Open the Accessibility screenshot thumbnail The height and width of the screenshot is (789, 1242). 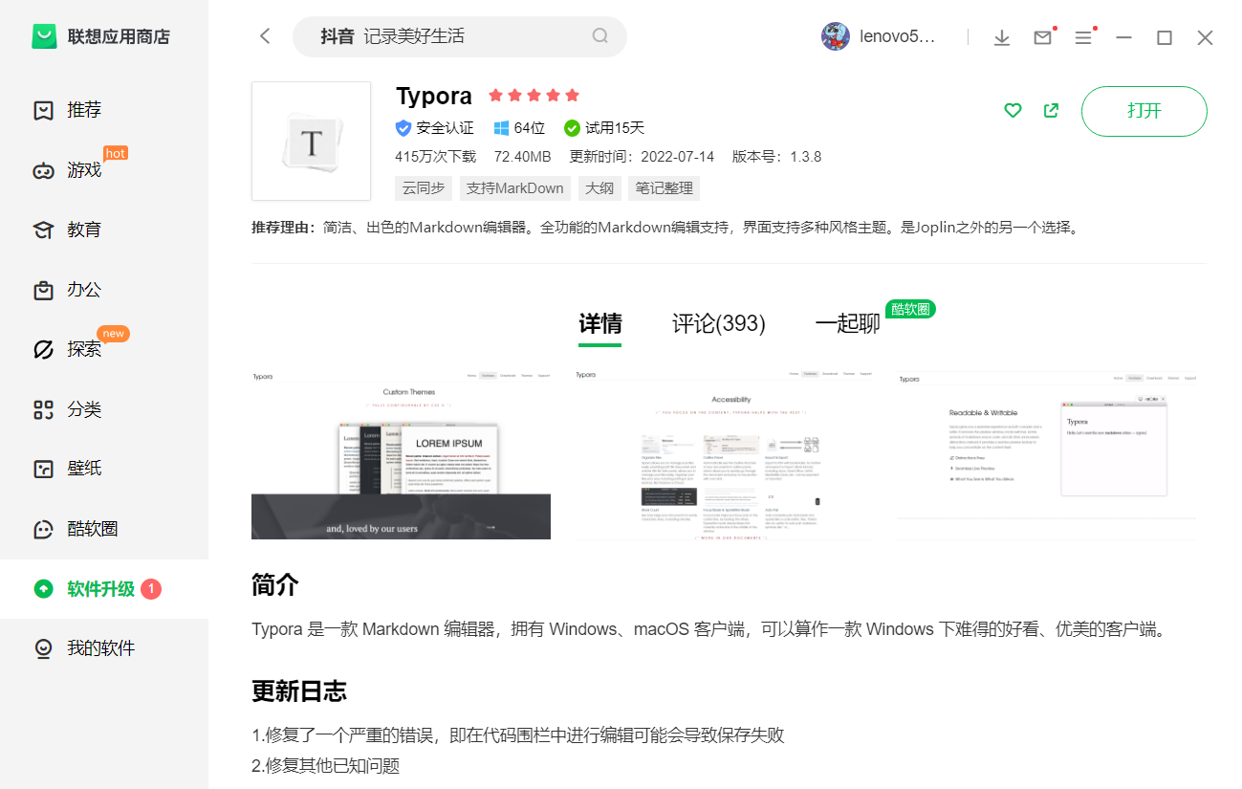723,453
